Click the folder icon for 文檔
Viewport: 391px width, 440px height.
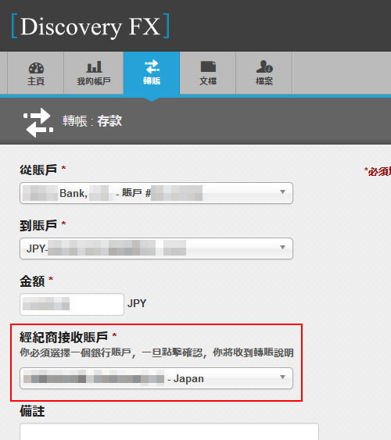[208, 66]
